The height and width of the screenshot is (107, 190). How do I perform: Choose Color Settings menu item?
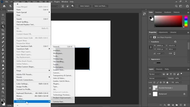coord(32,84)
